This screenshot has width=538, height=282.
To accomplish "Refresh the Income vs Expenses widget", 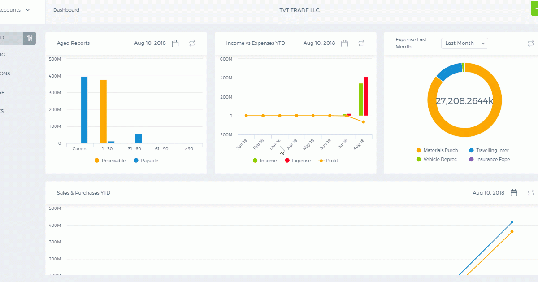I will [361, 43].
